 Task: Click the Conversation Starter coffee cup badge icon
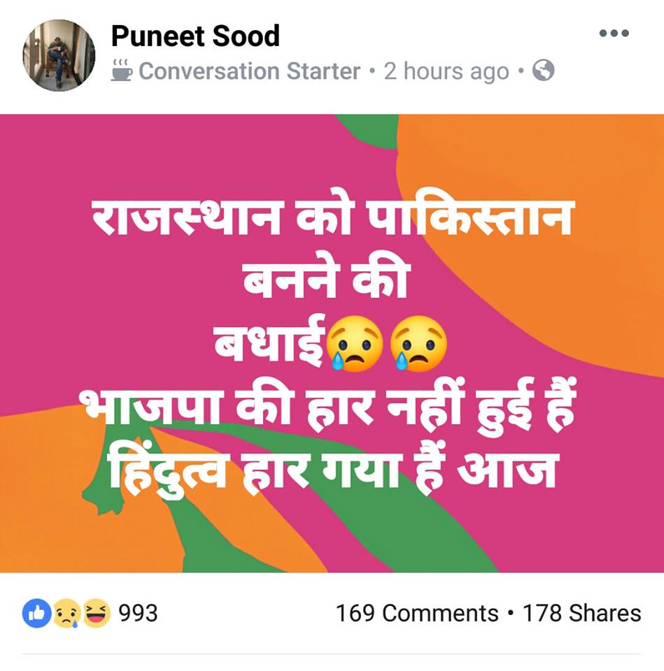point(122,70)
